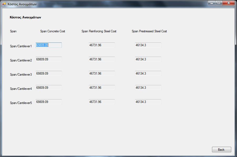Viewport: 237px width, 157px height.
Task: Focus Span/Cantilever2 reinforcing steel cost field
Action: click(x=102, y=59)
